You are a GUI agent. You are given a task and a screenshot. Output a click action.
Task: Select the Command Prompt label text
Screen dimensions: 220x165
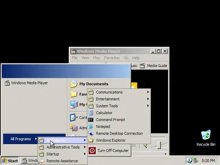[x=110, y=120]
